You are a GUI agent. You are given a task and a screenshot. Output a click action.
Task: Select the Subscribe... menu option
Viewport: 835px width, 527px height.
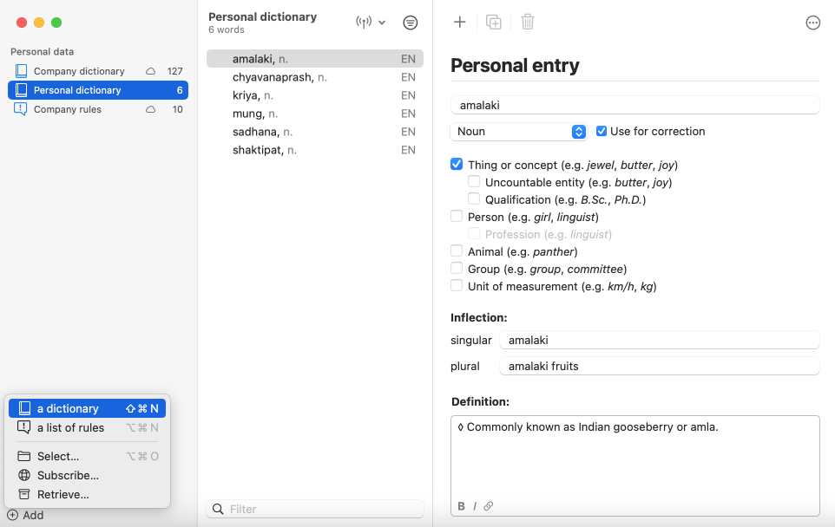[x=68, y=475]
